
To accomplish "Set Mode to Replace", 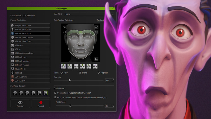I will coord(99,73).
